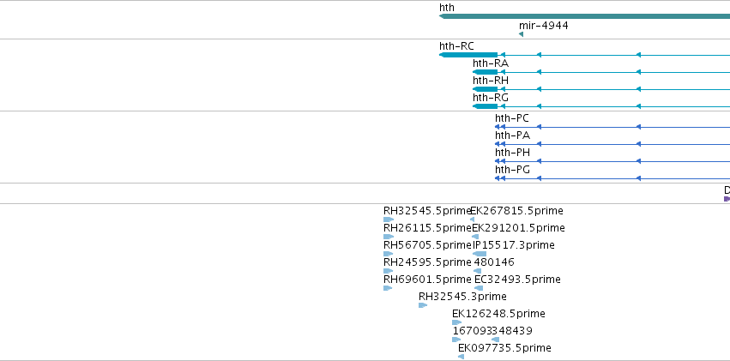The height and width of the screenshot is (361, 730).
Task: Click the hth-PH protein arrow glyph
Action: pos(498,161)
